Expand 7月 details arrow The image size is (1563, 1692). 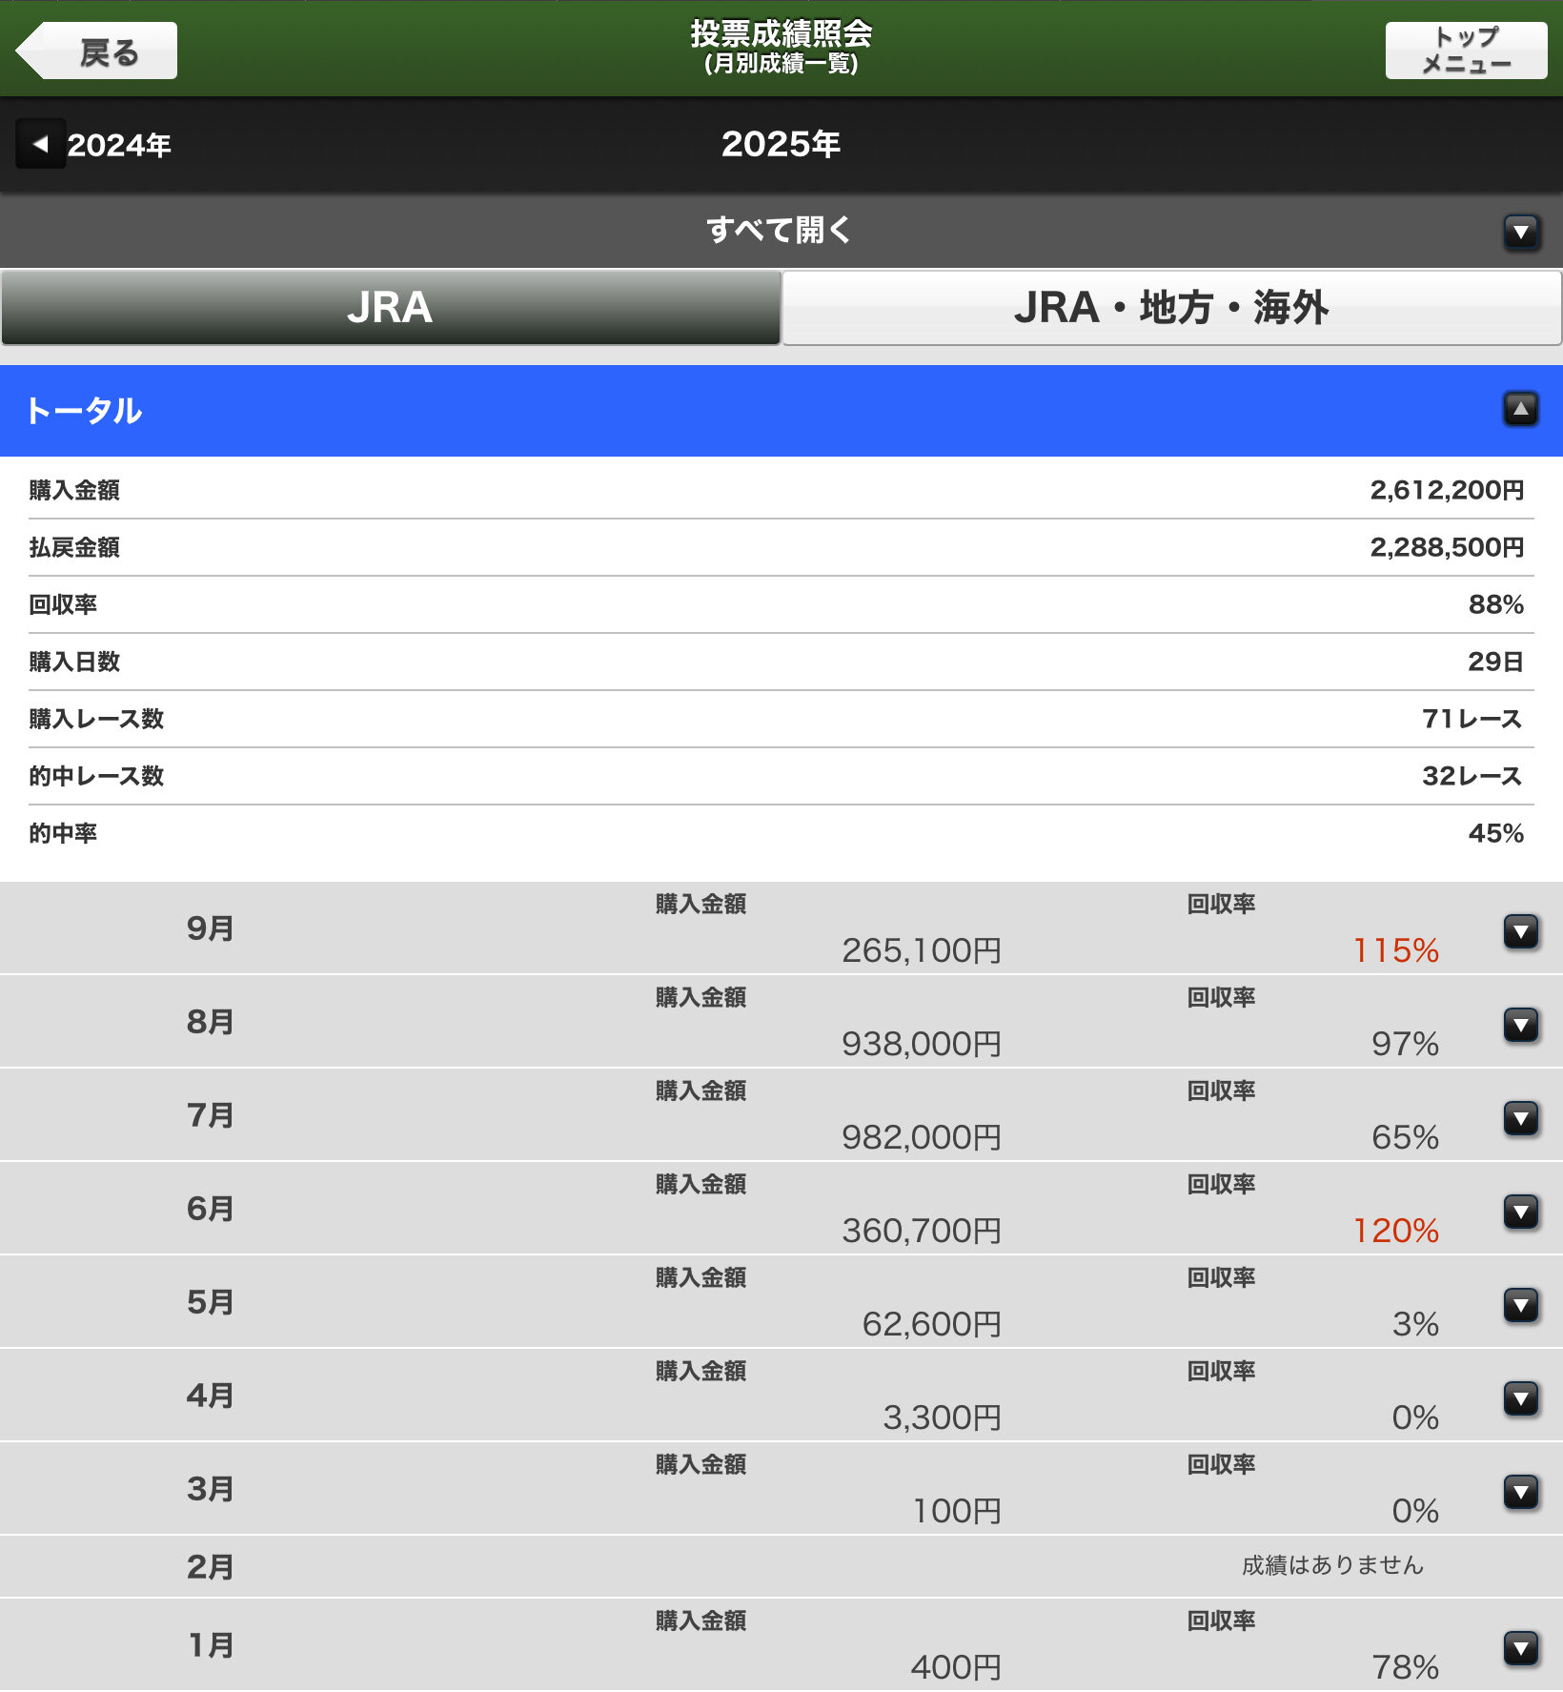1521,1118
